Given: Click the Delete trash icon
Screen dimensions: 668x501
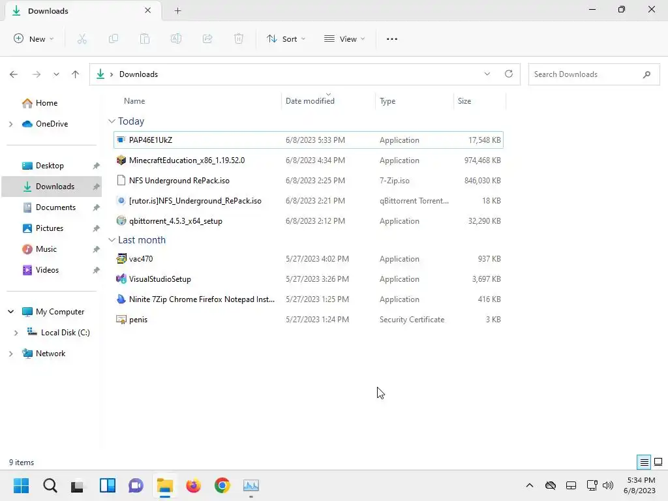Looking at the screenshot, I should coord(239,38).
